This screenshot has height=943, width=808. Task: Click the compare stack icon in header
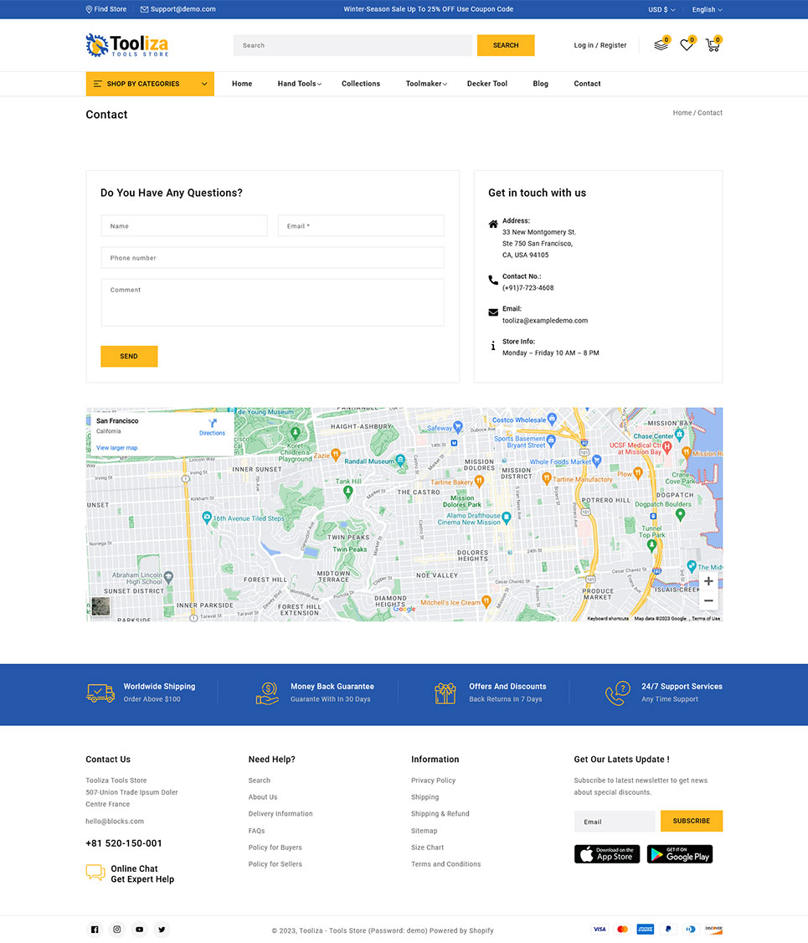[x=661, y=45]
